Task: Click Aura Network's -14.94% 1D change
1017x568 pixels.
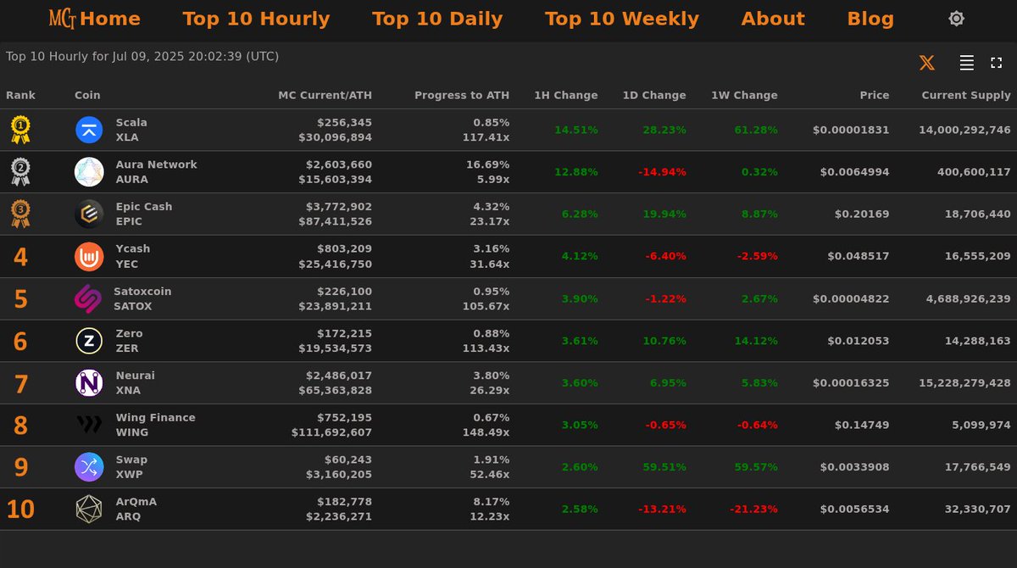Action: [x=662, y=172]
